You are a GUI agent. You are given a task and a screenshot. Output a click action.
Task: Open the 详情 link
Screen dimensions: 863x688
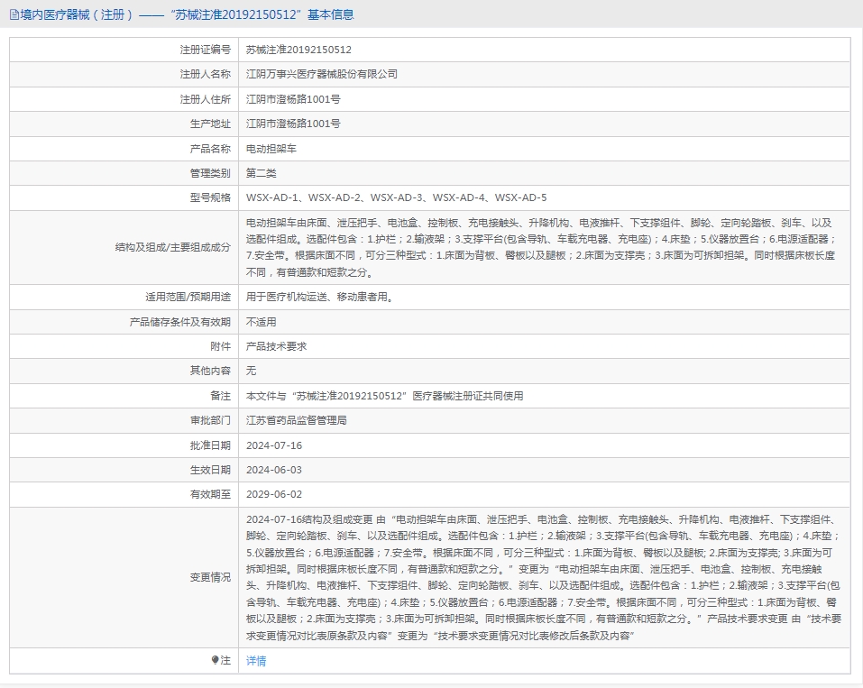[x=256, y=660]
